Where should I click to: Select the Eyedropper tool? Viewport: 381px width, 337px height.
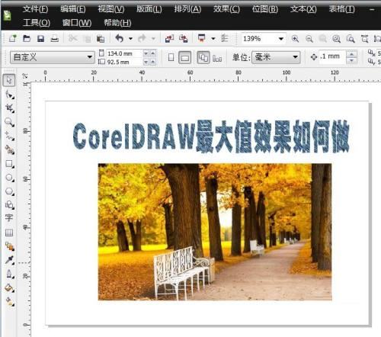tap(10, 260)
